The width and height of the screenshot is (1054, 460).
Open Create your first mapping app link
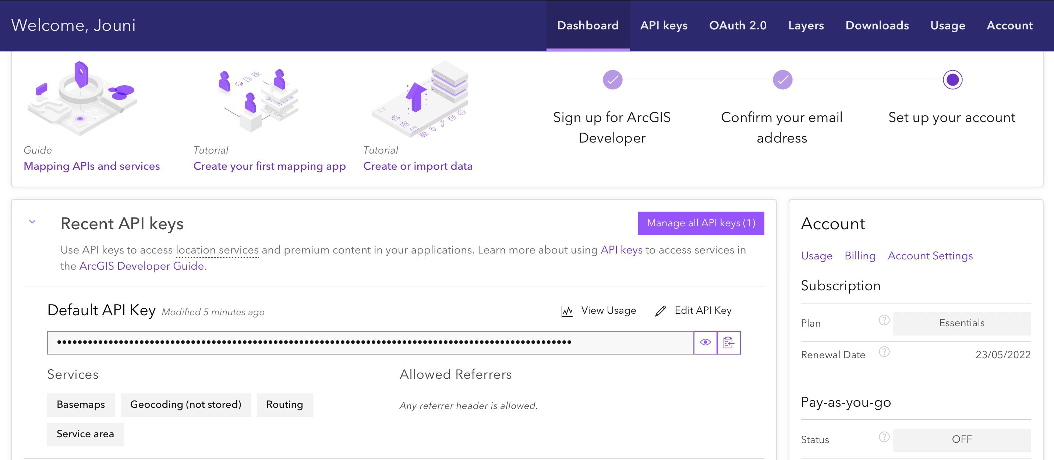[269, 166]
